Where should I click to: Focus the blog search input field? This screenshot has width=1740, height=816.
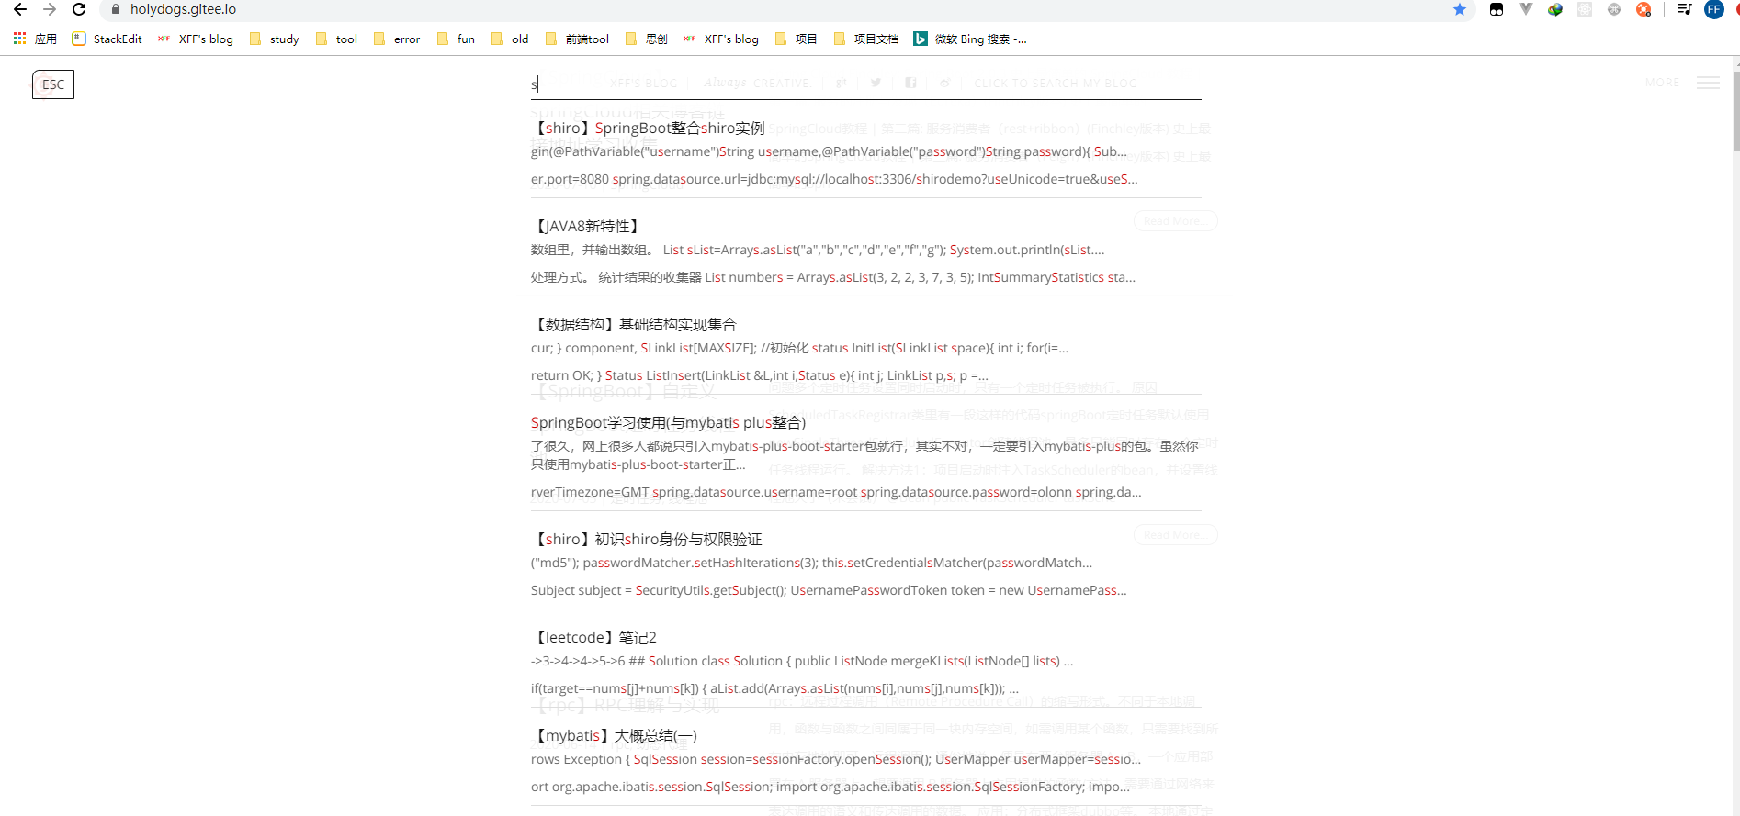click(x=865, y=84)
